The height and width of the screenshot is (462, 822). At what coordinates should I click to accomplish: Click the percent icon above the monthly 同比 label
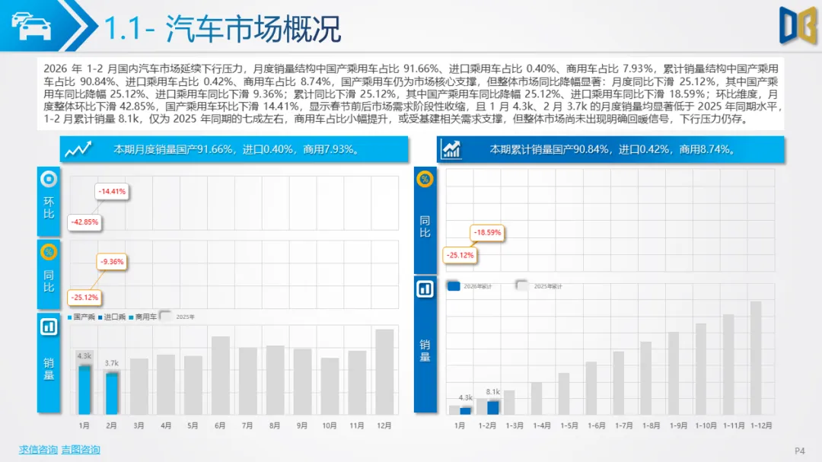pyautogui.click(x=49, y=252)
